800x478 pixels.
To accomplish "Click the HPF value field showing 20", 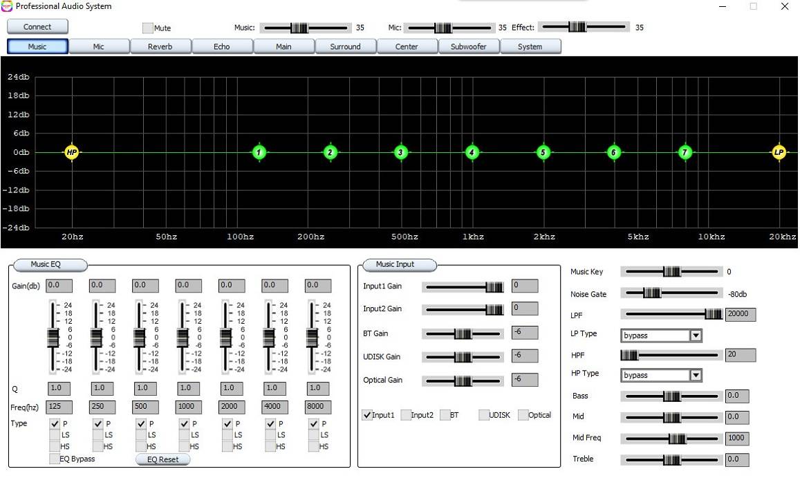I will pyautogui.click(x=741, y=355).
